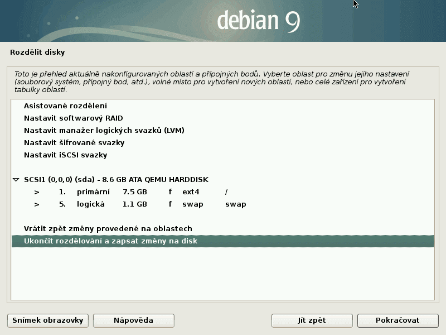Select partition 5 logická swap row
This screenshot has width=446, height=335.
click(223, 204)
